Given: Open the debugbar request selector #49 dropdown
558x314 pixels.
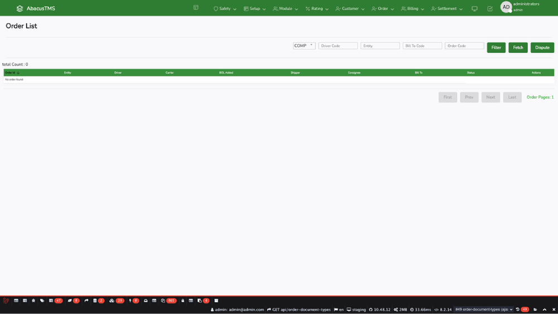Looking at the screenshot, I should (483, 310).
